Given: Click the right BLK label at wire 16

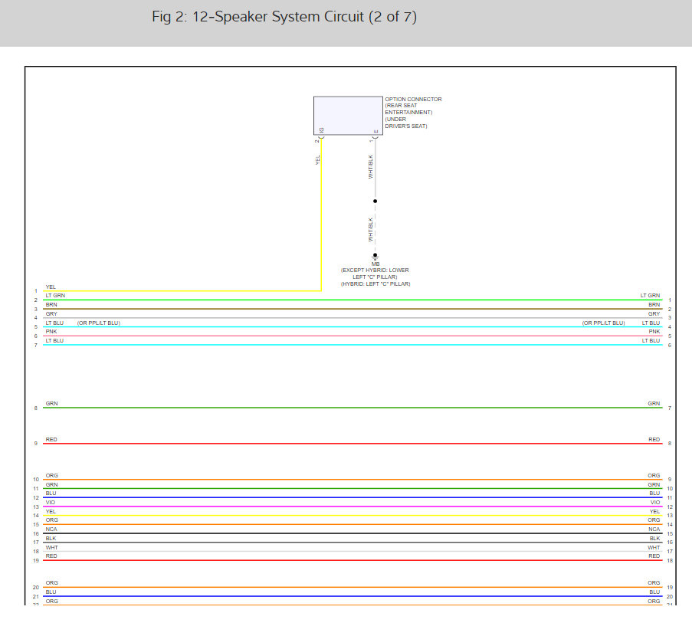Looking at the screenshot, I should pos(654,538).
